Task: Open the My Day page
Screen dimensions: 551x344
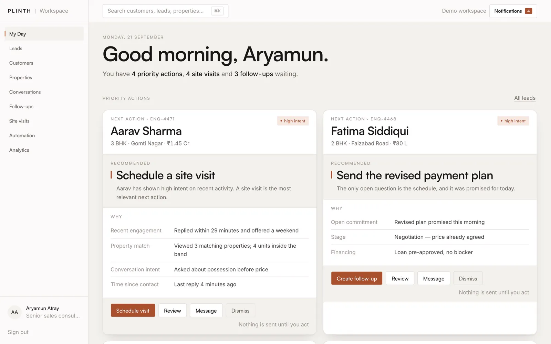Action: 44,34
